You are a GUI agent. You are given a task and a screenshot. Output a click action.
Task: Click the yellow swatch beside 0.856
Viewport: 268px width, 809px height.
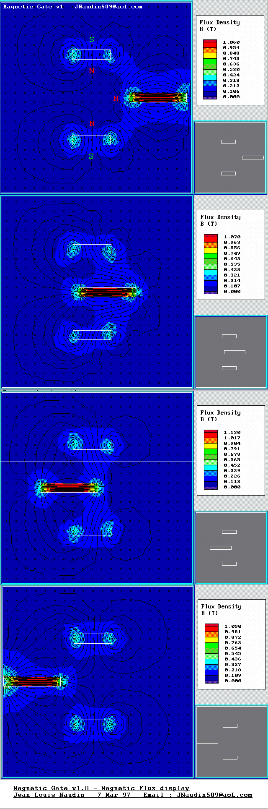[x=211, y=251]
